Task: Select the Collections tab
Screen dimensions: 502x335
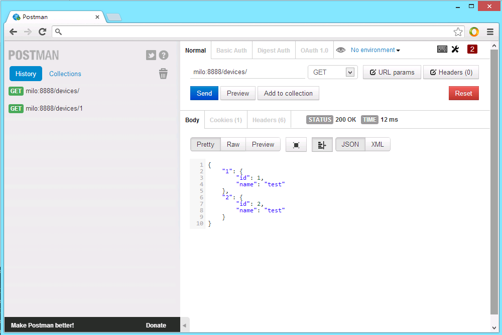Action: (65, 74)
